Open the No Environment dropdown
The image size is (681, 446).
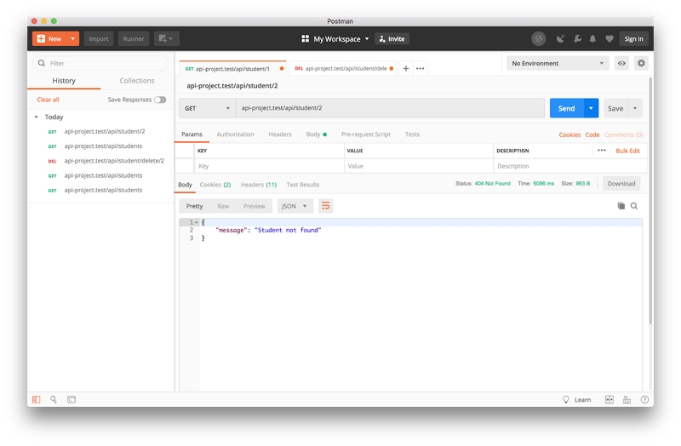tap(558, 63)
